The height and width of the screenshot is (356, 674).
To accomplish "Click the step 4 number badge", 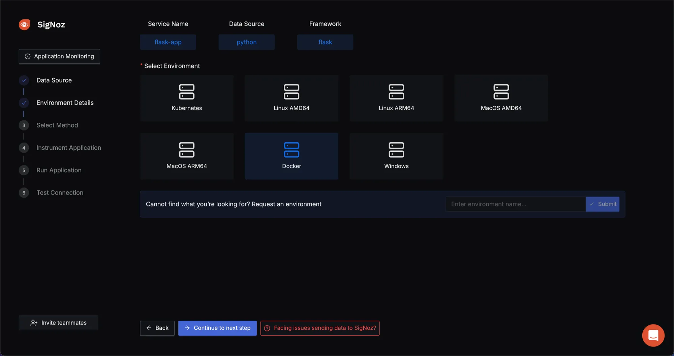I will coord(24,148).
